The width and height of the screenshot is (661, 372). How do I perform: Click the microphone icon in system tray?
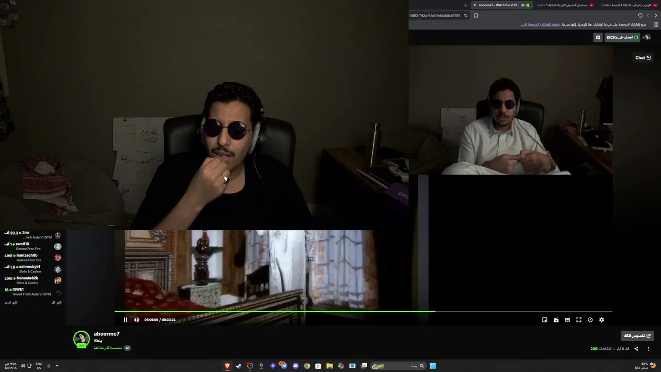pyautogui.click(x=49, y=366)
